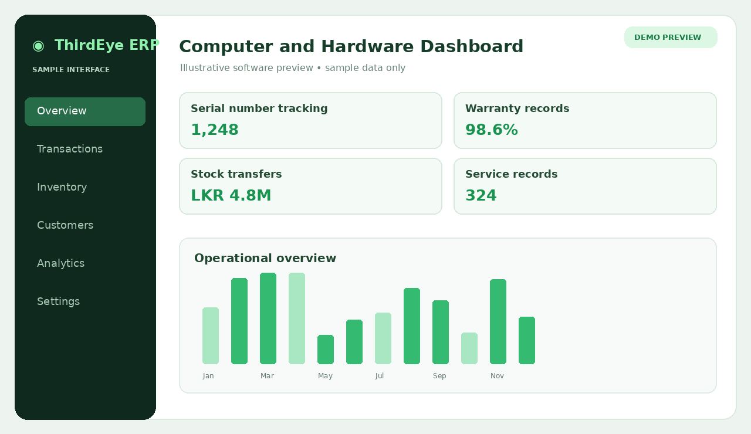Click the May axis label

pos(325,376)
